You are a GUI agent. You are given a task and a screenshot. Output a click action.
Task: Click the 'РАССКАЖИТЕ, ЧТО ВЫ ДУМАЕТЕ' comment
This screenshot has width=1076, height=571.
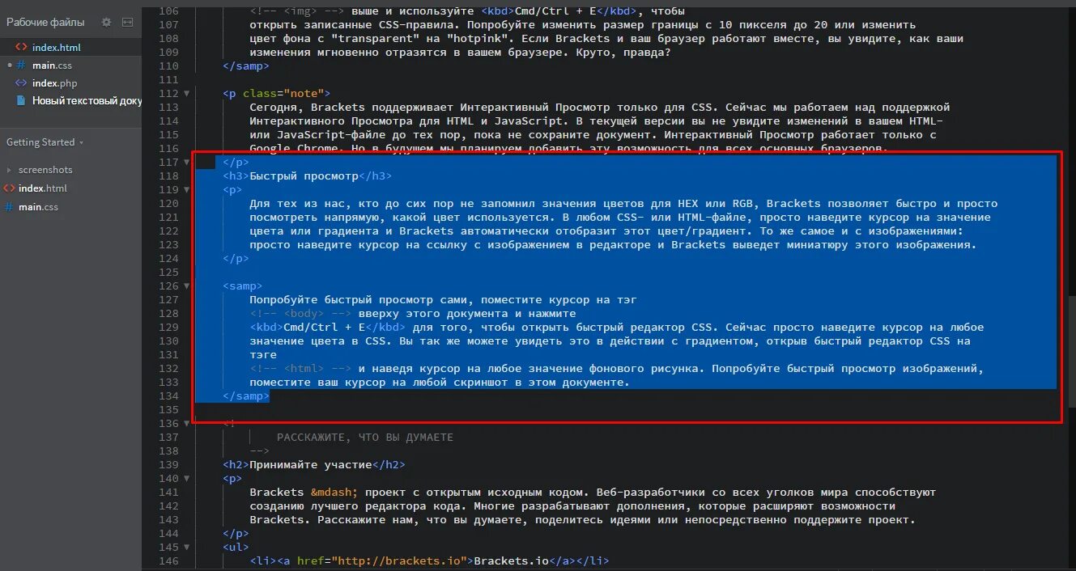tap(365, 438)
